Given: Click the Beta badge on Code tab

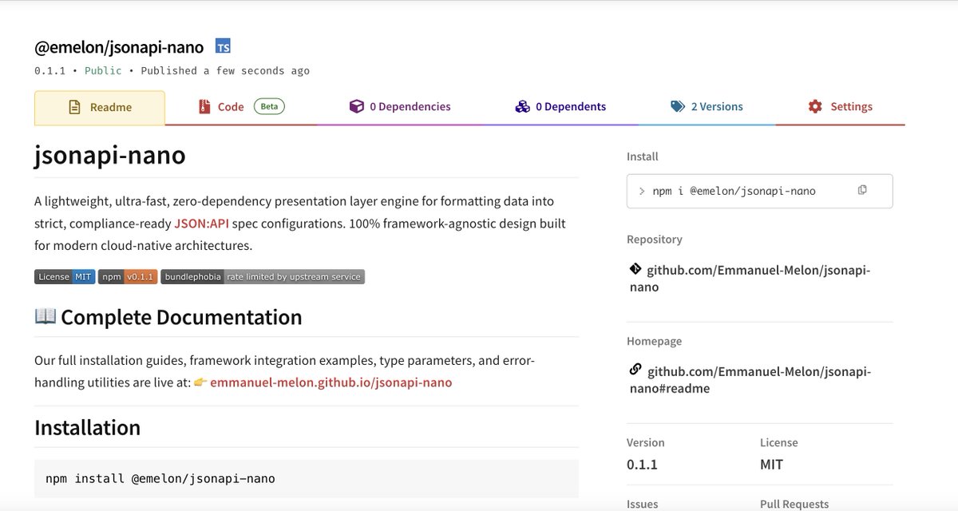Looking at the screenshot, I should pyautogui.click(x=269, y=106).
